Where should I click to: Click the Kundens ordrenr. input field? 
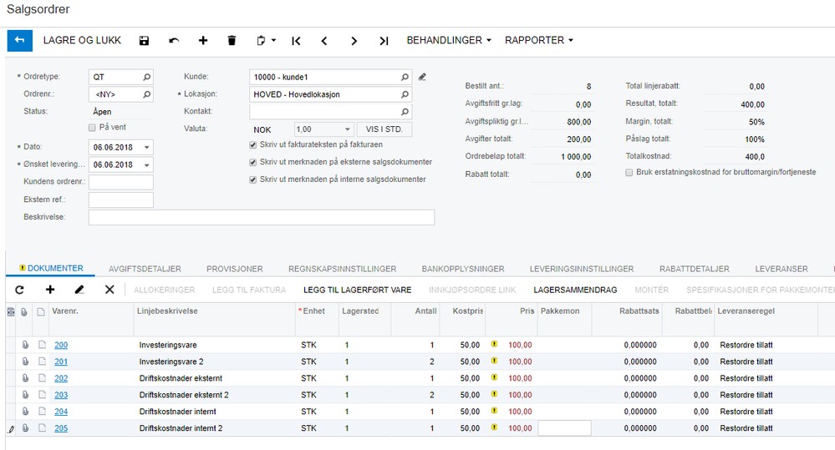tap(121, 182)
